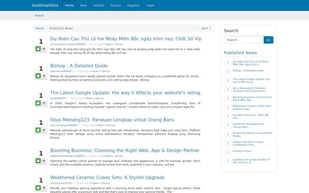This screenshot has width=309, height=193.
Task: Click the Search text field
Action: (x=244, y=40)
